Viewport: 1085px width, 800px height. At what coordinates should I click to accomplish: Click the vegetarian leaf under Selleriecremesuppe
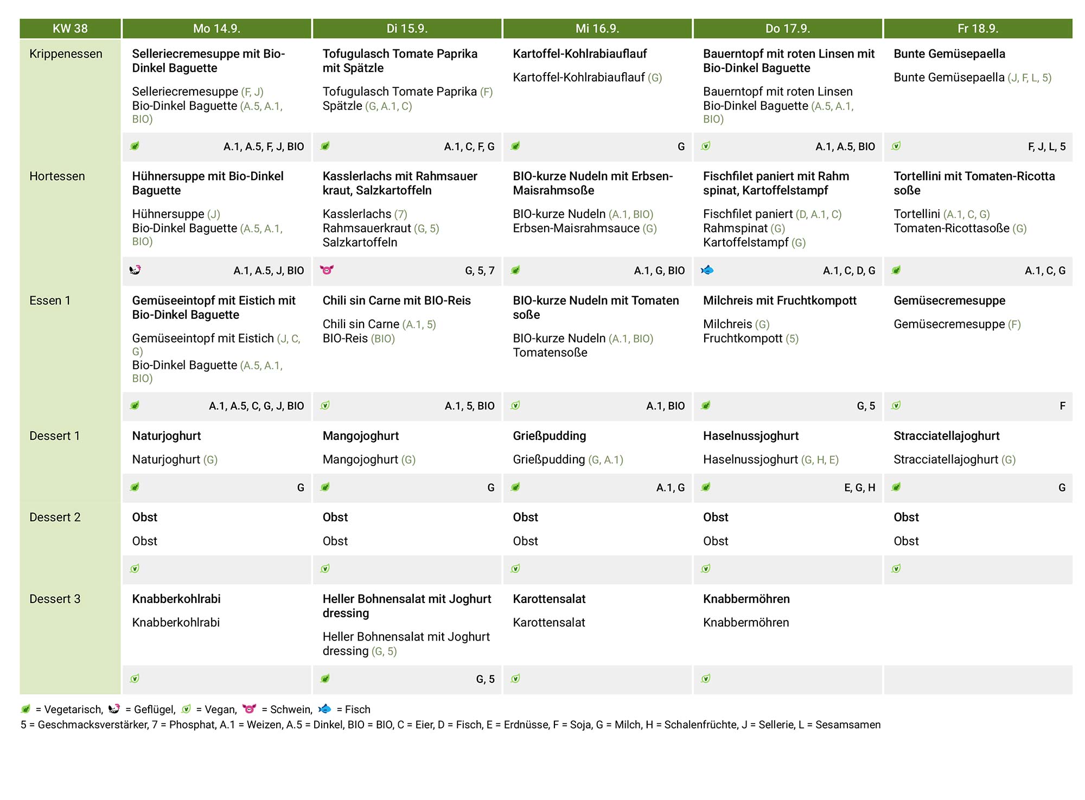point(135,146)
